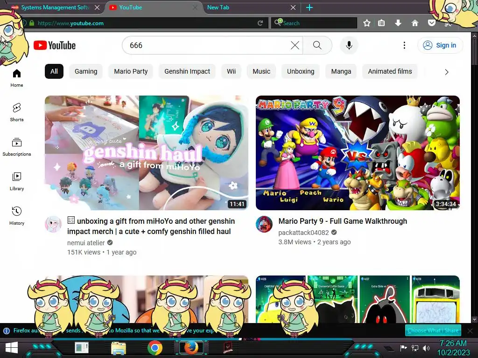
Task: Open the Pocket icon in toolbar
Action: pos(431,23)
